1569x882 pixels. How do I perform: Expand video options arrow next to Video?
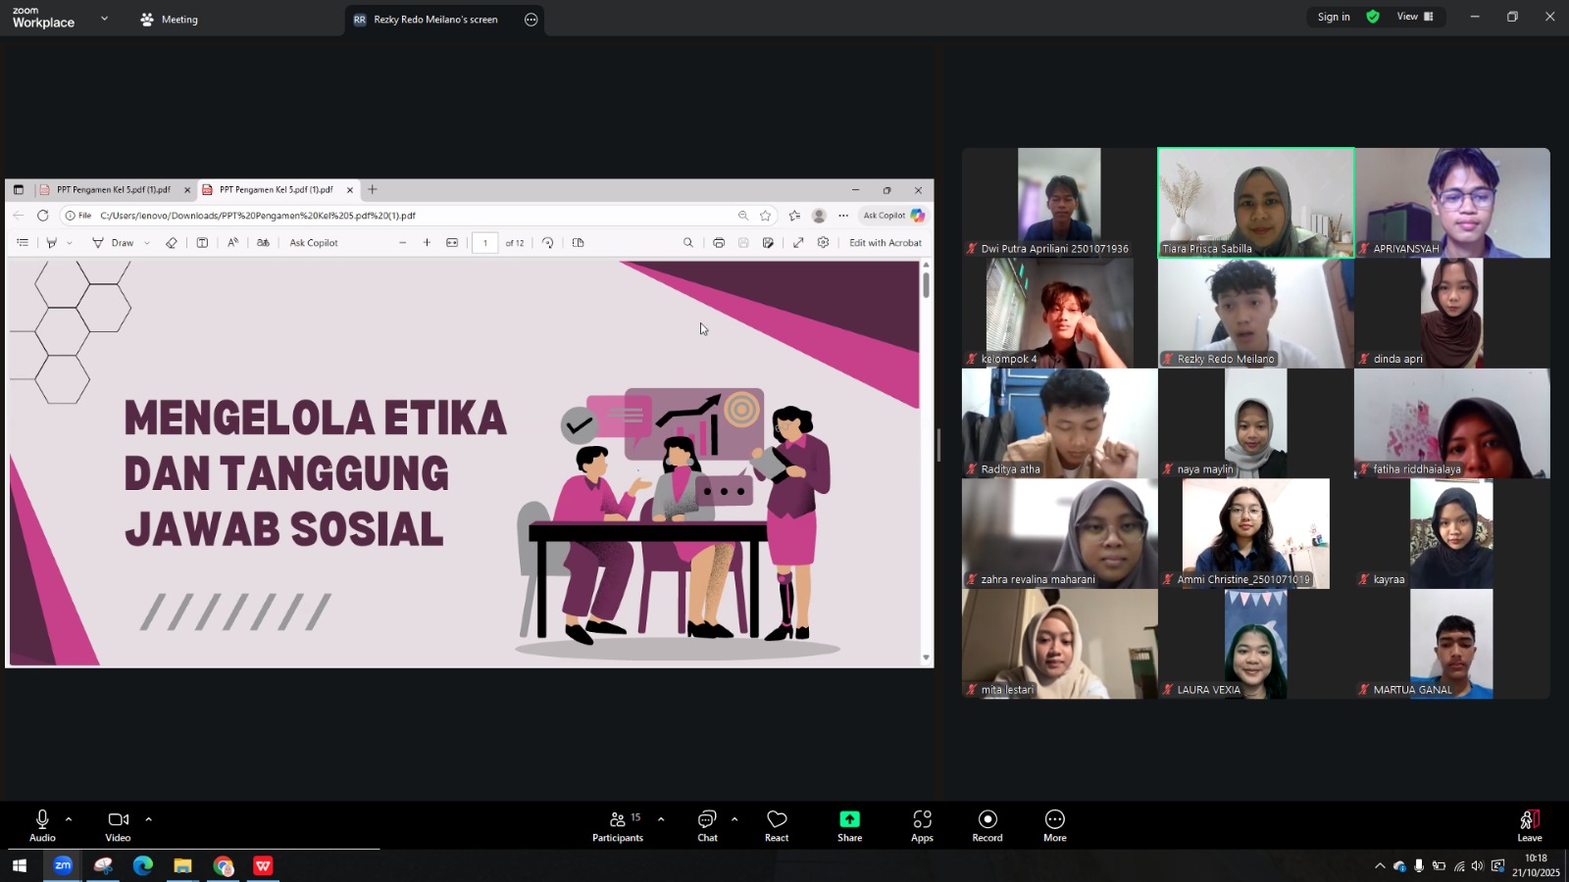pos(148,819)
